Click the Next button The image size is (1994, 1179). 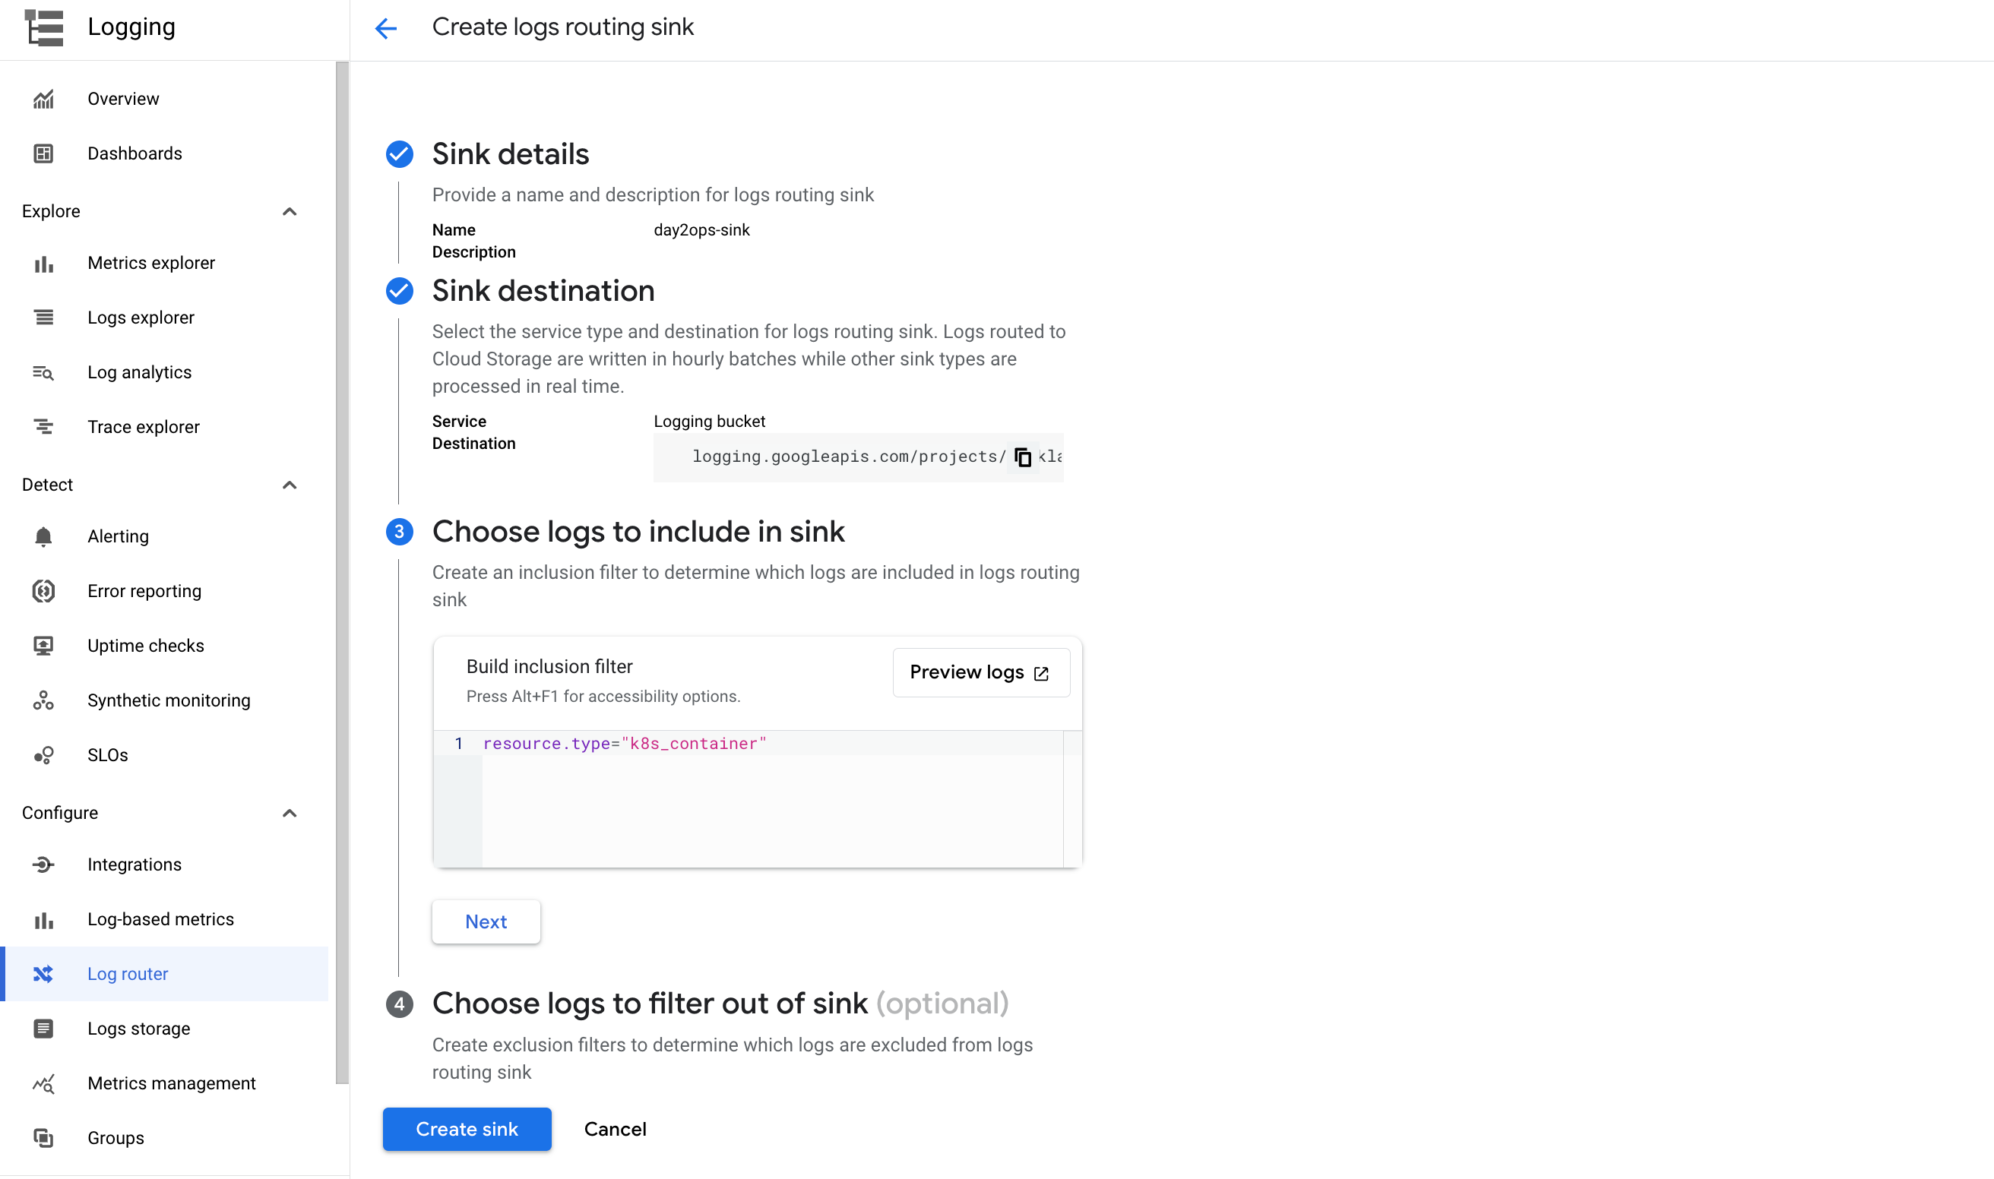pos(486,921)
